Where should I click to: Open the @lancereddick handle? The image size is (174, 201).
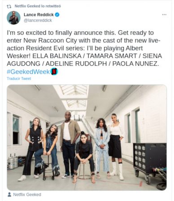[x=38, y=21]
